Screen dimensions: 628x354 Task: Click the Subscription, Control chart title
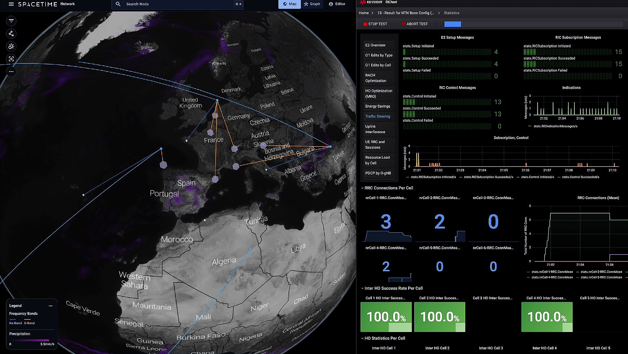tap(511, 138)
